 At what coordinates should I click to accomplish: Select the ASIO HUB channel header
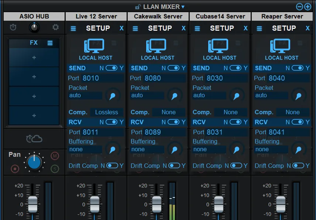[x=34, y=16]
